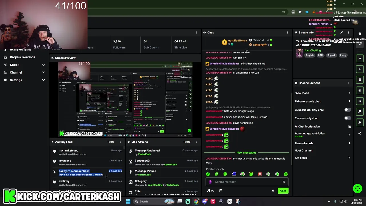This screenshot has width=366, height=206.
Task: Open Followers-only chat options arrow
Action: coord(349,101)
